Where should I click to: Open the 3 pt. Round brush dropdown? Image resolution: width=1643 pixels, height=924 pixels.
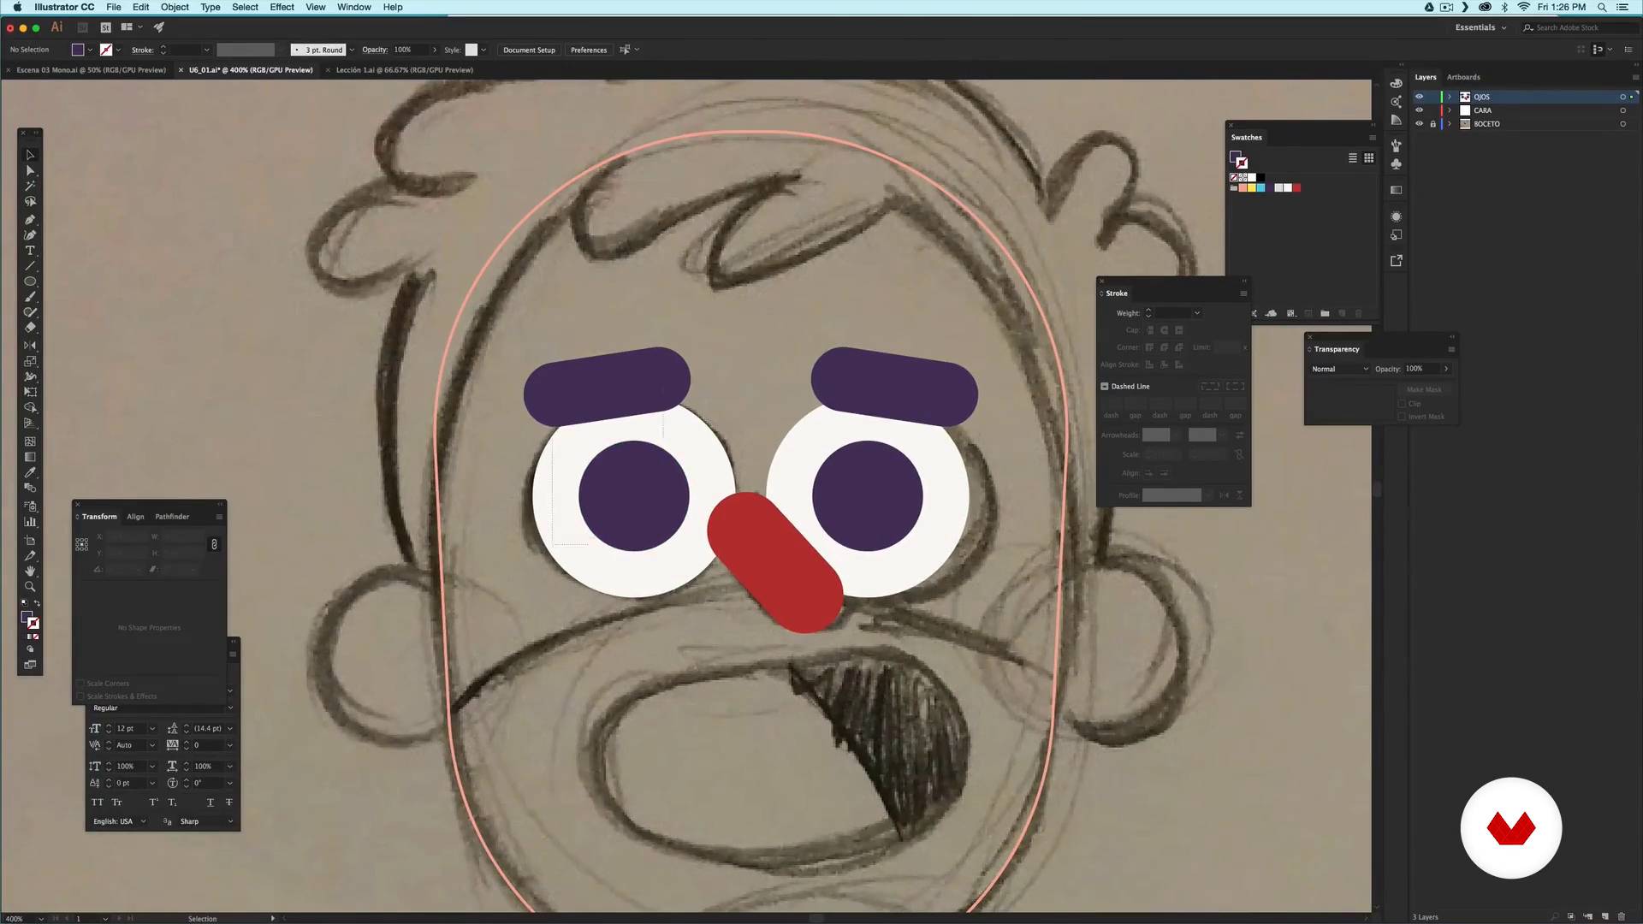pos(352,50)
